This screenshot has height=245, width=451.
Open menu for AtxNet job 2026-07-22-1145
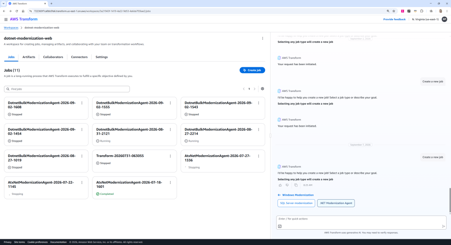point(82,183)
